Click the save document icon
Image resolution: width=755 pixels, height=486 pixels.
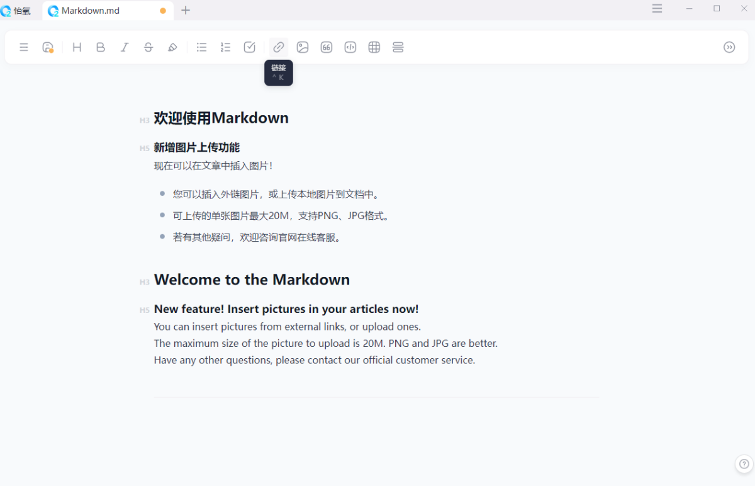[48, 47]
